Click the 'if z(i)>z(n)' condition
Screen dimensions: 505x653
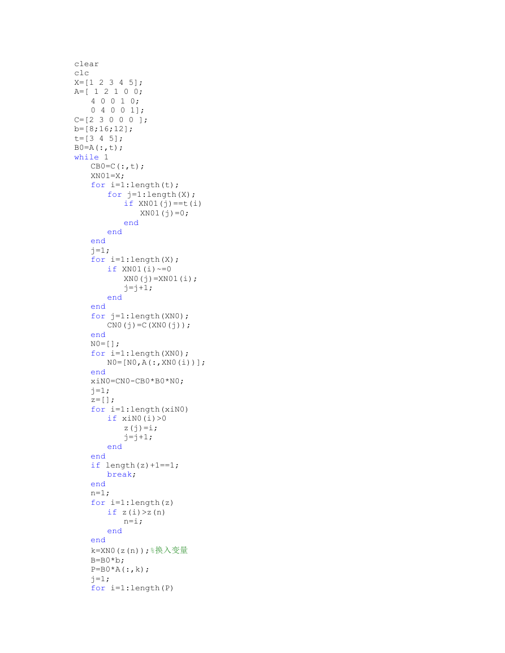pyautogui.click(x=136, y=512)
